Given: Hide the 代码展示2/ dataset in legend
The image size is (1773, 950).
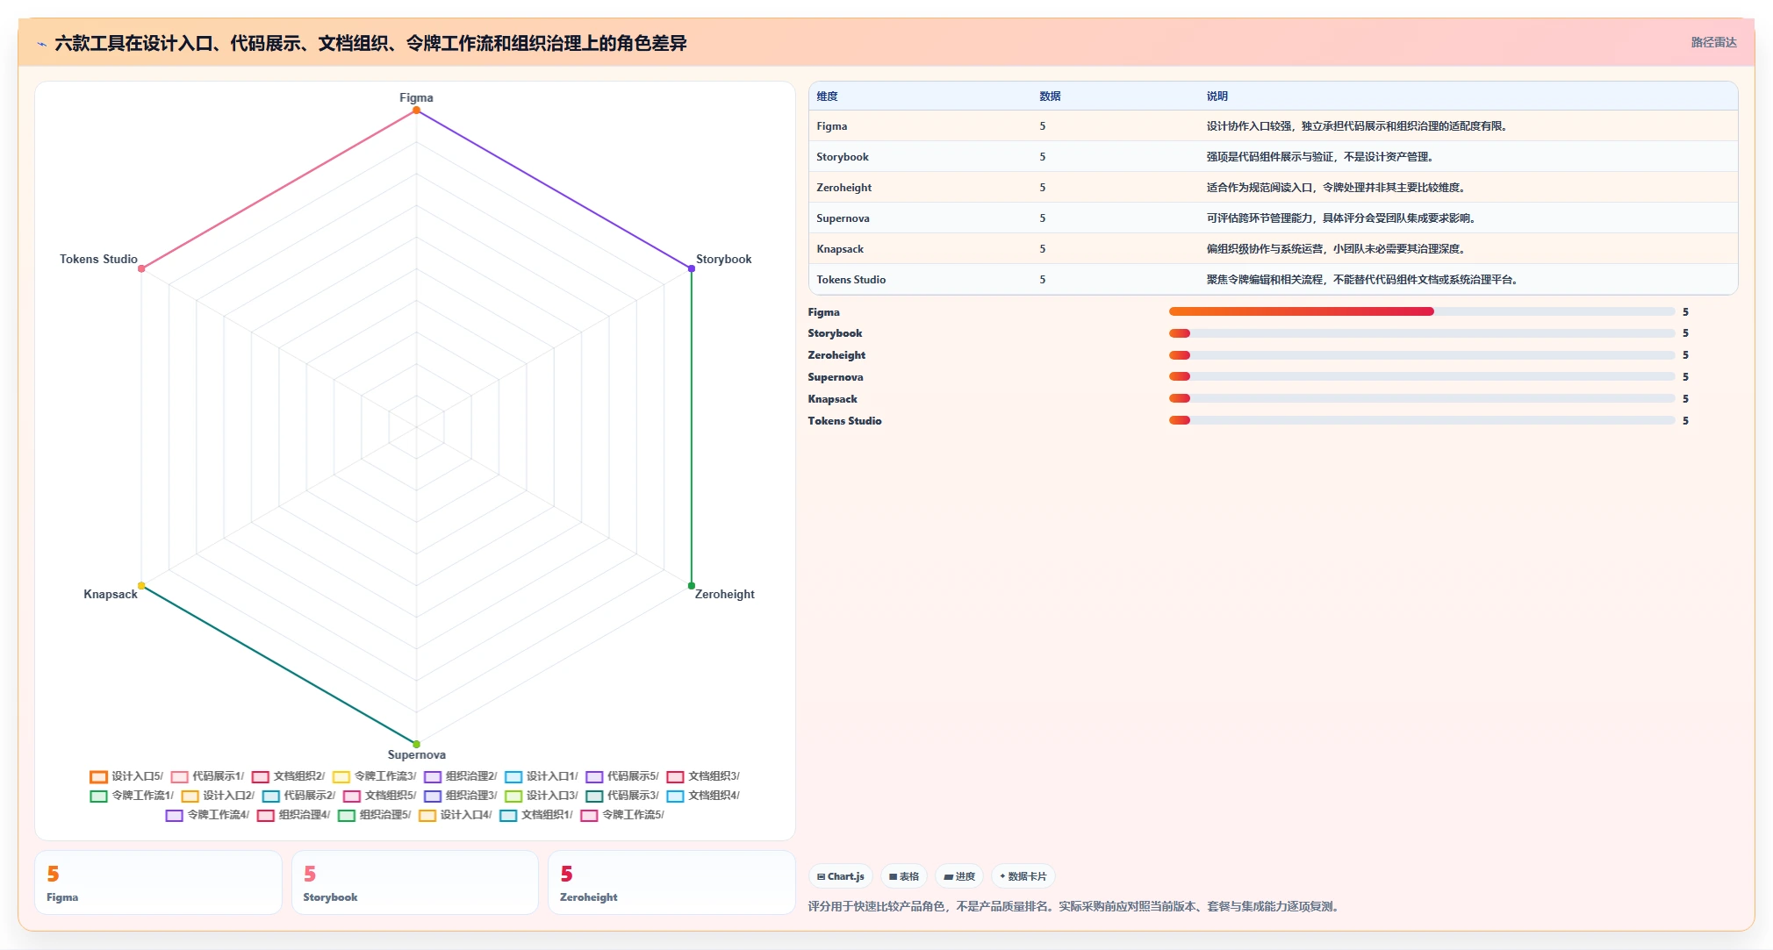Looking at the screenshot, I should (x=298, y=796).
